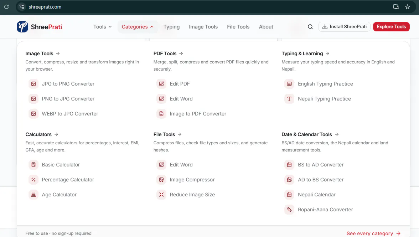
Task: Click the Percentage Calculator percent icon
Action: click(x=33, y=180)
